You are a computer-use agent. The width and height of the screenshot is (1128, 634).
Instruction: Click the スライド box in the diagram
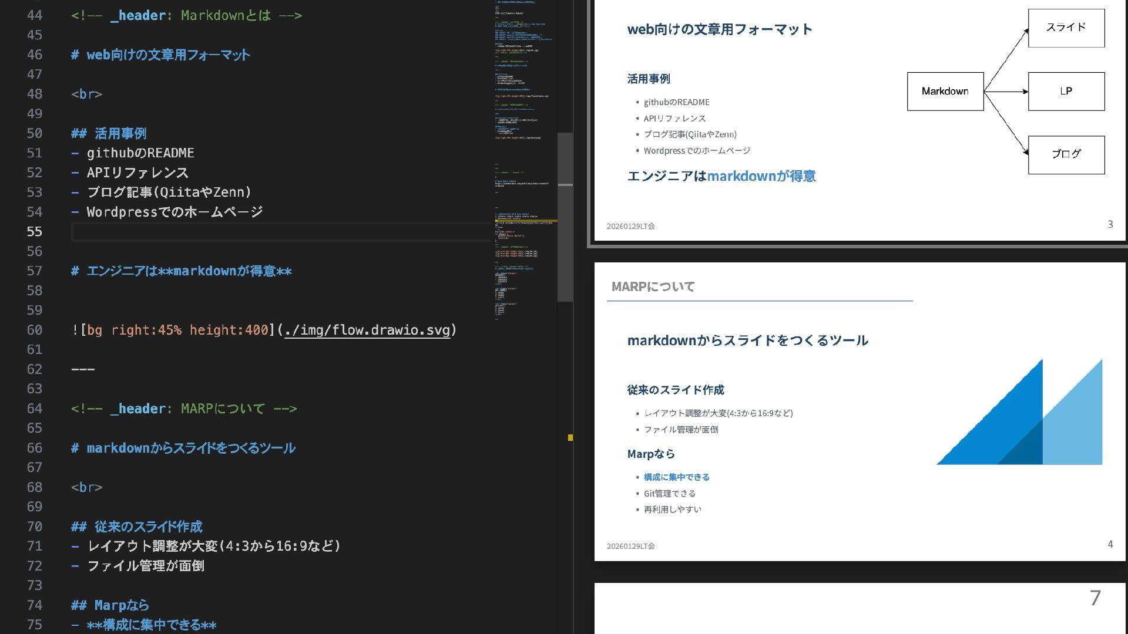pos(1066,28)
